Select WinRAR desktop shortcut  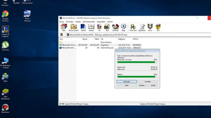pyautogui.click(x=16, y=2)
